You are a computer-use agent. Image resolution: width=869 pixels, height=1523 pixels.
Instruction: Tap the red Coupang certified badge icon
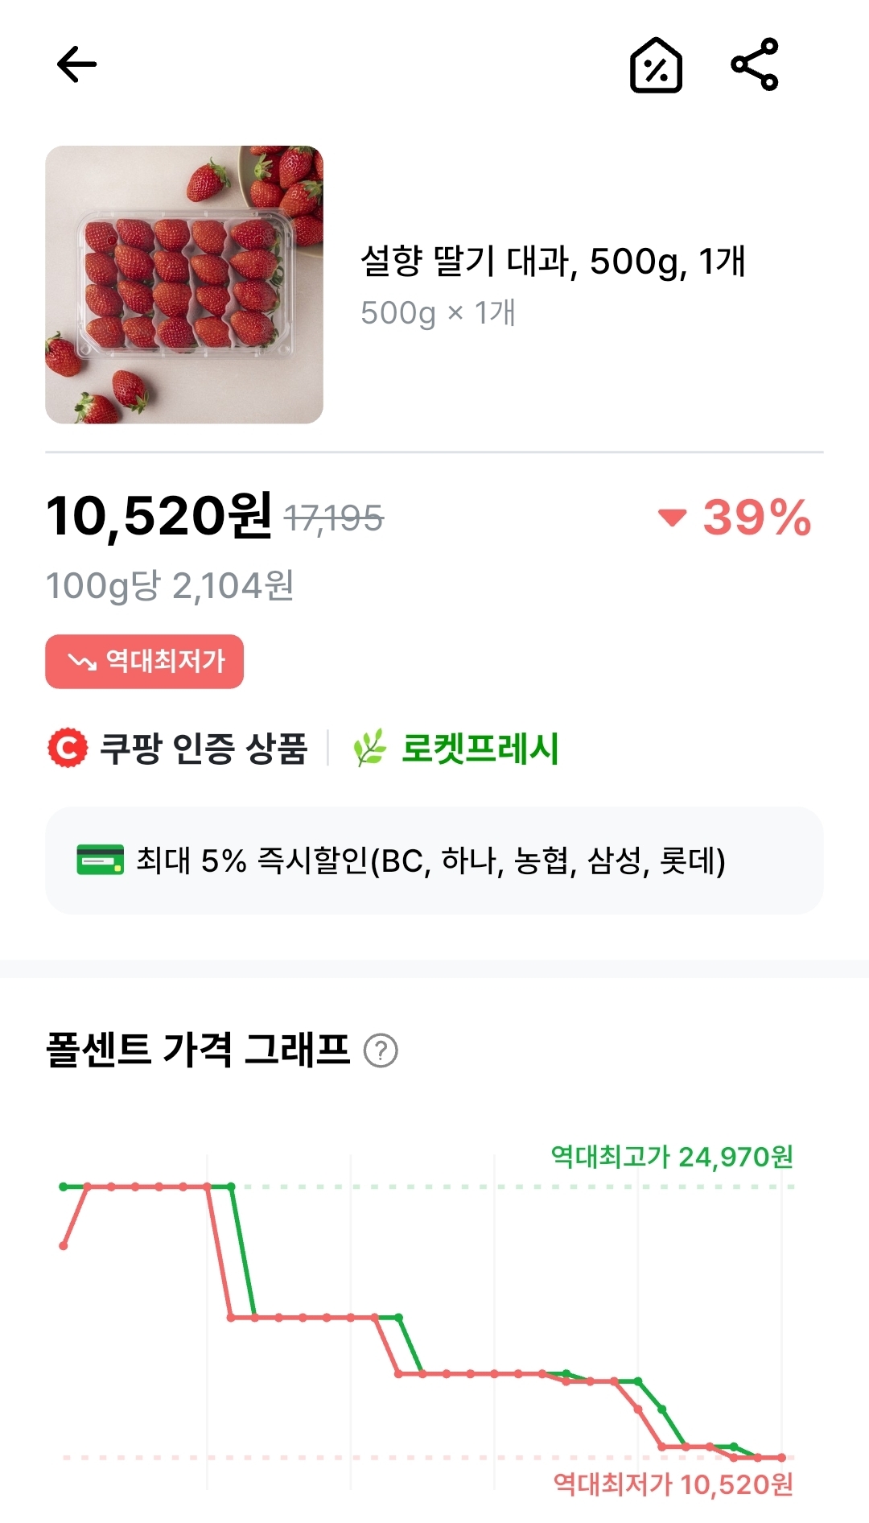tap(68, 748)
